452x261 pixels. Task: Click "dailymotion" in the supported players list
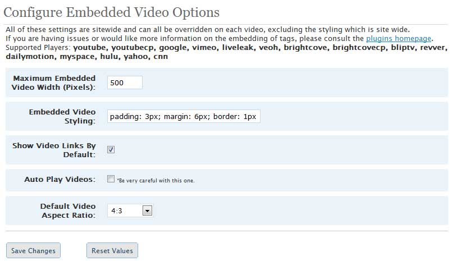(30, 57)
